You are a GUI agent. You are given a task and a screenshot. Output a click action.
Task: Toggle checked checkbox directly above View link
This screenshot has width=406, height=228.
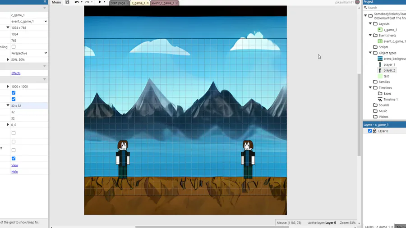tap(14, 159)
